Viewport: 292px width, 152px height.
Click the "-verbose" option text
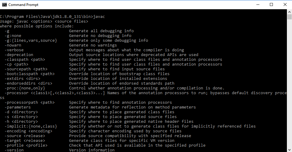click(14, 50)
